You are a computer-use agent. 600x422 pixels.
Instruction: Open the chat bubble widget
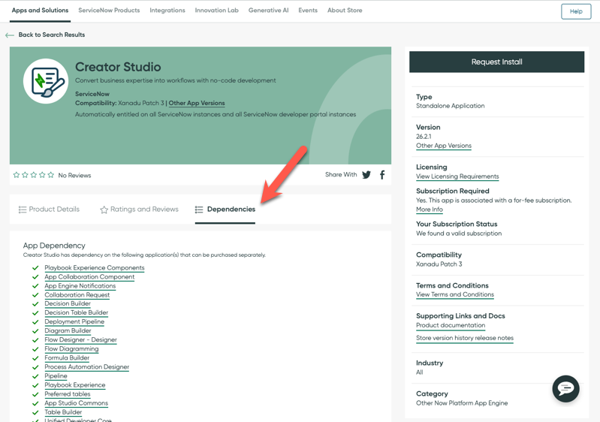coord(565,389)
